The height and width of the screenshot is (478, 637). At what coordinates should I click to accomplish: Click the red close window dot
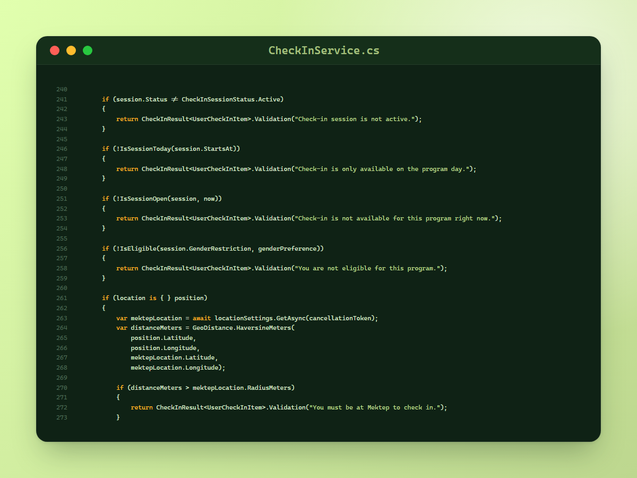[55, 50]
